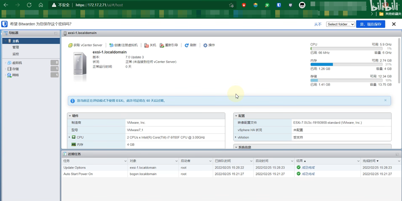Open Select folder dropdown

coord(340,24)
